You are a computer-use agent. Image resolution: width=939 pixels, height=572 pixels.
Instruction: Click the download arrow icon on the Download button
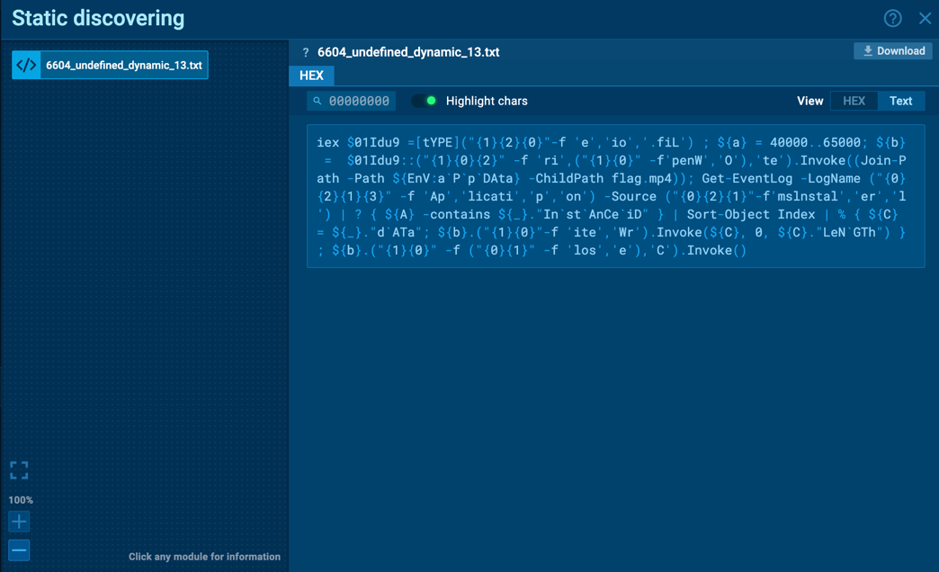[x=866, y=50]
